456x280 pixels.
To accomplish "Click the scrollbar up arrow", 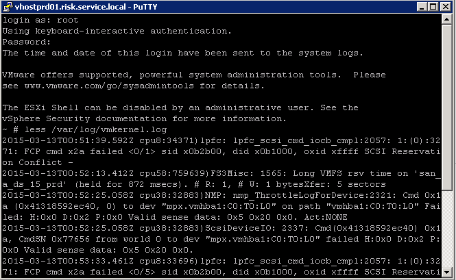I will point(446,19).
